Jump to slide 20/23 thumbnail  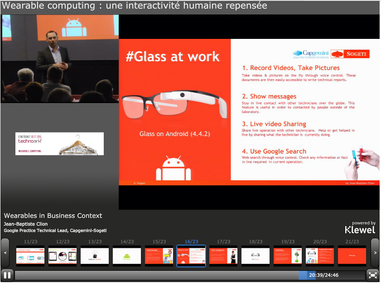click(x=320, y=256)
